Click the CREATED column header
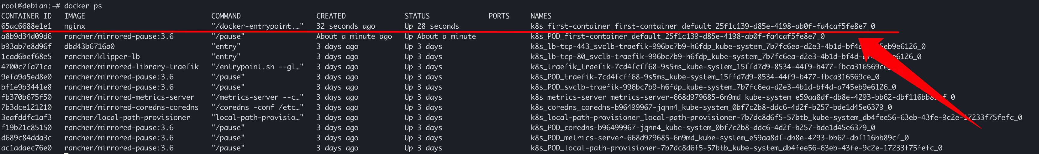The width and height of the screenshot is (1039, 154). click(x=331, y=16)
